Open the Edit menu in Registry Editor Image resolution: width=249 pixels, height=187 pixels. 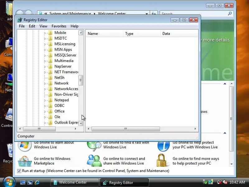[32, 26]
